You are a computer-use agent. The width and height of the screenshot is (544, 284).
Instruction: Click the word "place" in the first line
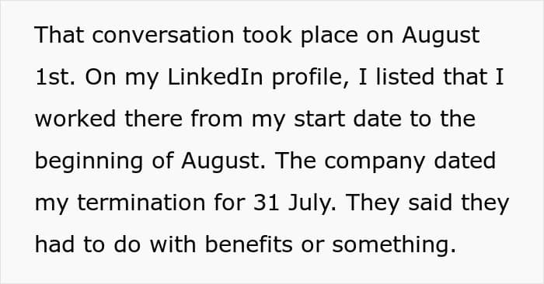point(330,36)
